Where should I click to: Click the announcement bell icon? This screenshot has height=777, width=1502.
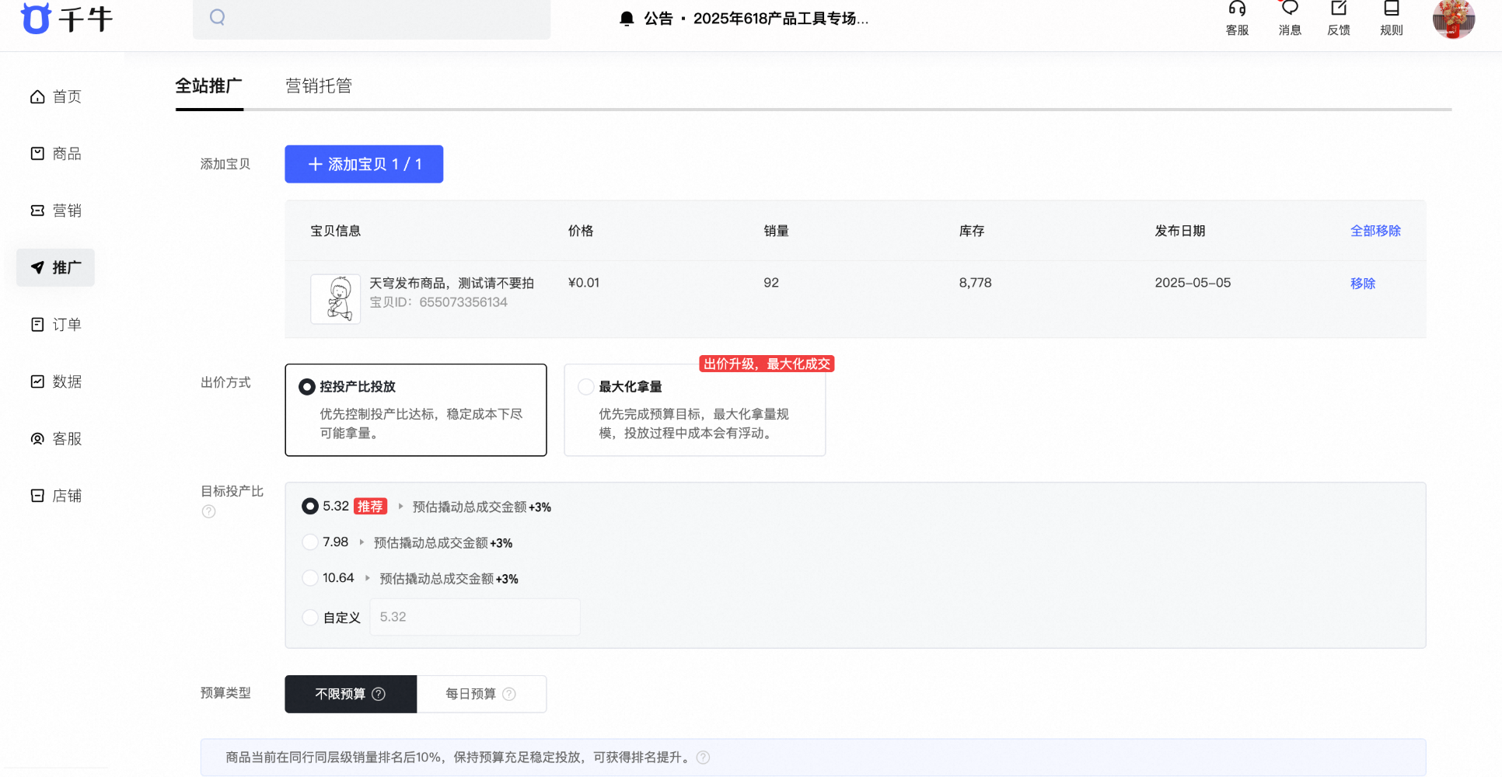coord(627,19)
